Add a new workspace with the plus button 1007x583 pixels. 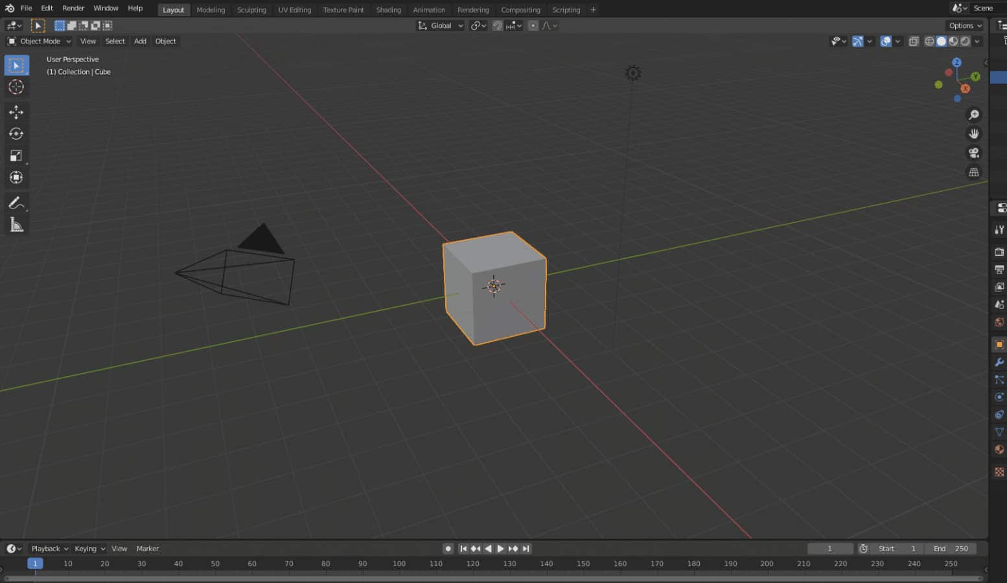[x=593, y=10]
